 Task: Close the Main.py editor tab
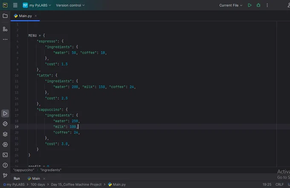36,16
